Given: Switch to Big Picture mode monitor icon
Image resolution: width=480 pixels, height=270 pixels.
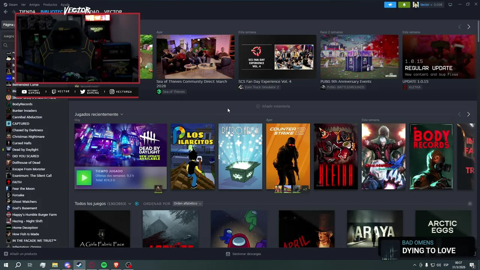Looking at the screenshot, I should pyautogui.click(x=450, y=4).
